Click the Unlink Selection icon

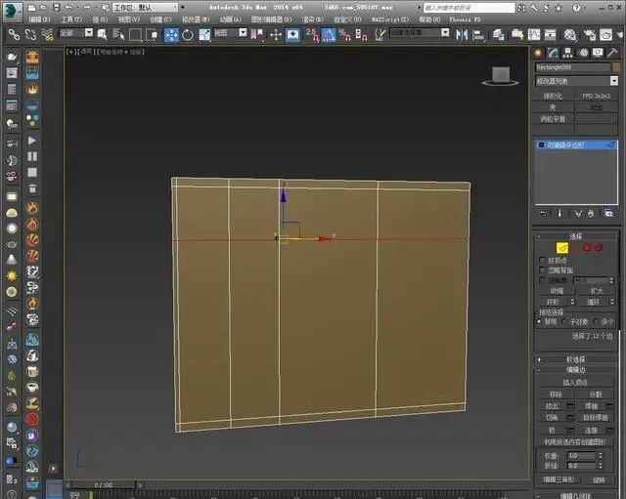pos(30,35)
